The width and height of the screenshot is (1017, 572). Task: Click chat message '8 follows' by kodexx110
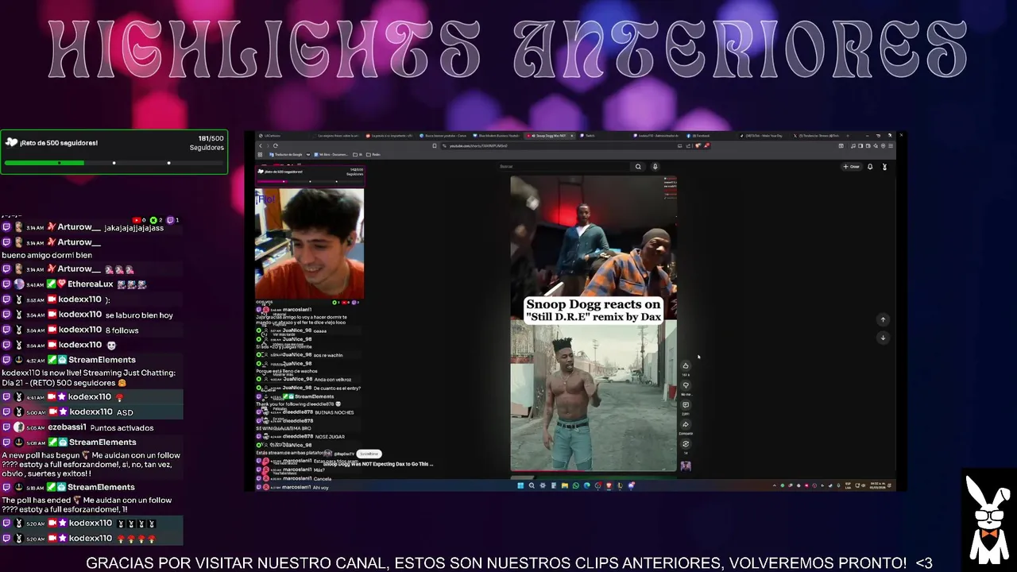tap(122, 330)
